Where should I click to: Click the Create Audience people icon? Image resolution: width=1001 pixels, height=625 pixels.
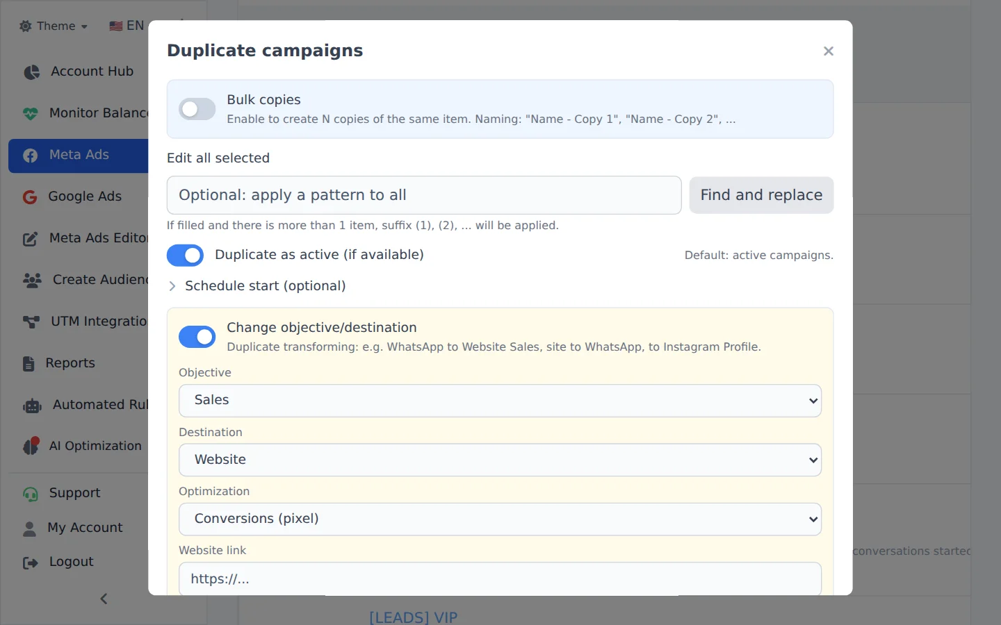point(32,280)
